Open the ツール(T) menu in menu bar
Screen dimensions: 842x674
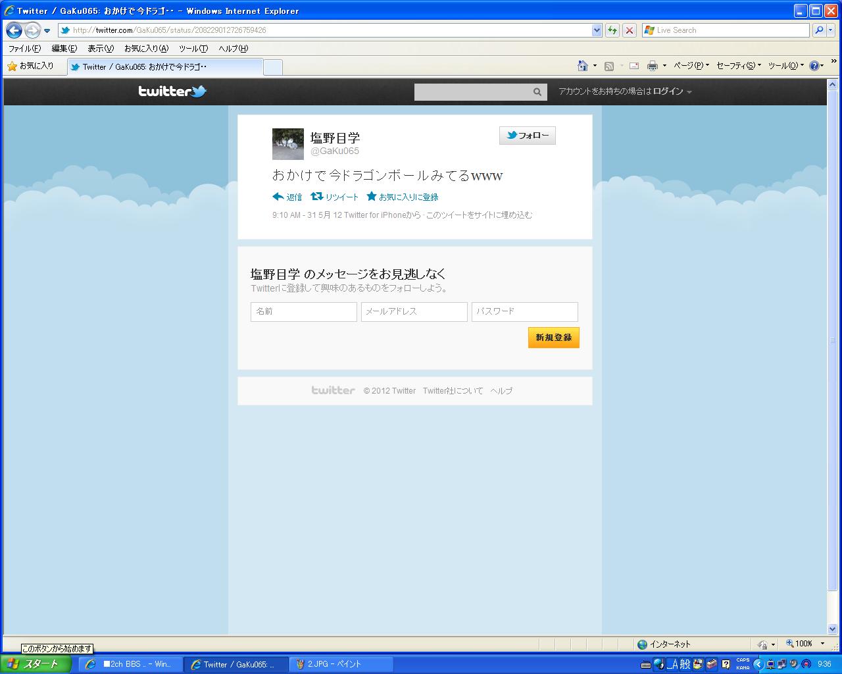(193, 49)
